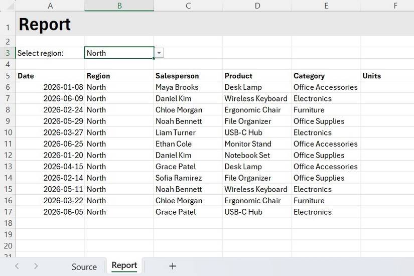Image resolution: width=414 pixels, height=276 pixels.
Task: Click date cell 2026-06-25
Action: point(50,144)
